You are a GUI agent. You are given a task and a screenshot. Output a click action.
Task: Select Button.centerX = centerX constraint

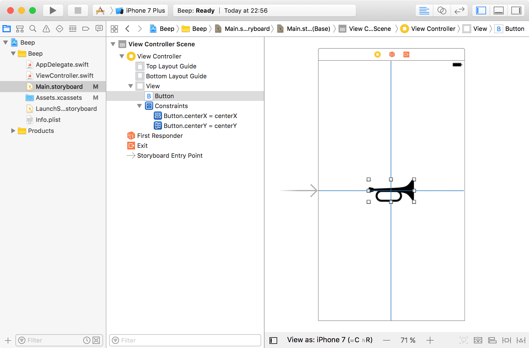200,116
